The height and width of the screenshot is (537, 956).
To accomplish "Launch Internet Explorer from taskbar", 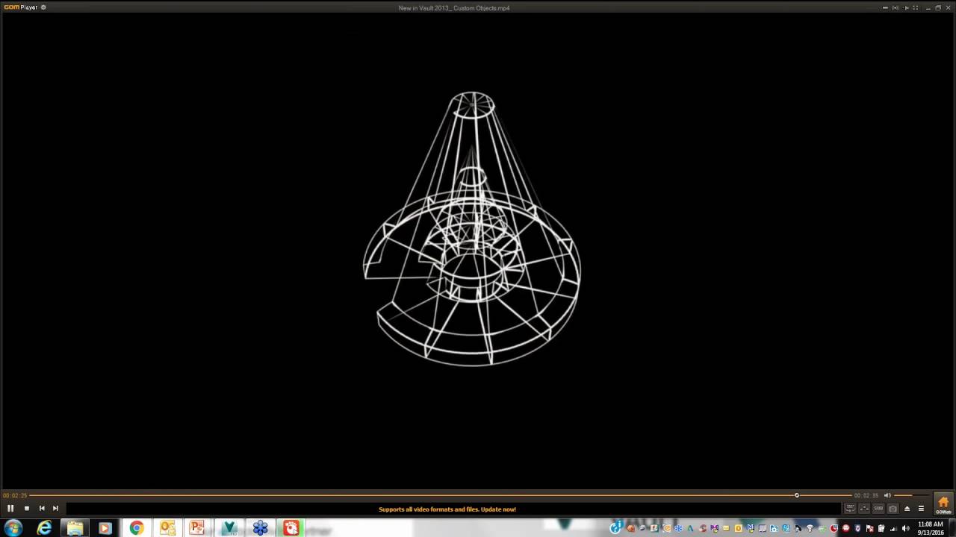I will [x=45, y=528].
